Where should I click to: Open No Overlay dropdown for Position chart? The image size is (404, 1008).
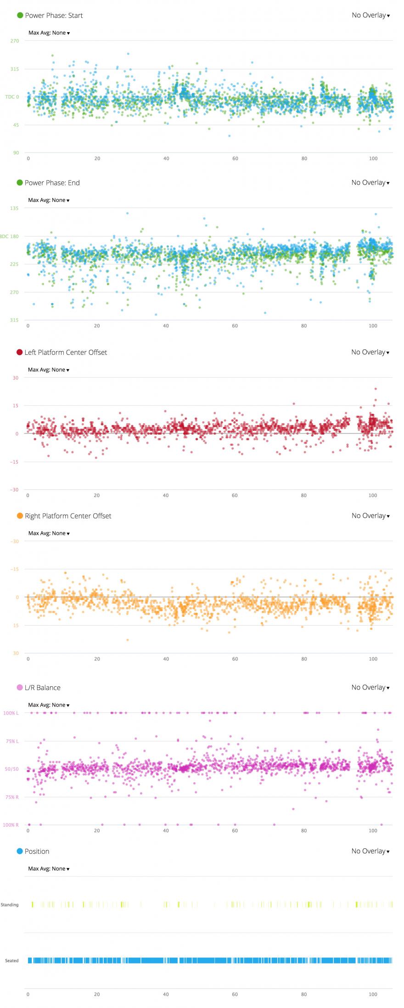[370, 851]
